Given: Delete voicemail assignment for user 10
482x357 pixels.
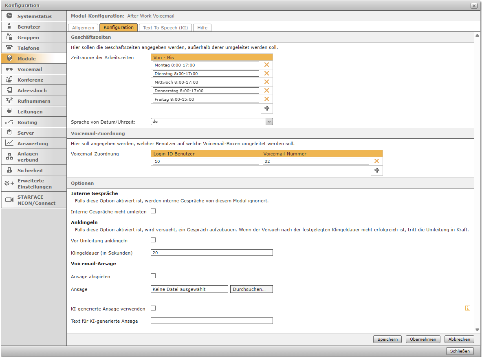Looking at the screenshot, I should pos(376,161).
